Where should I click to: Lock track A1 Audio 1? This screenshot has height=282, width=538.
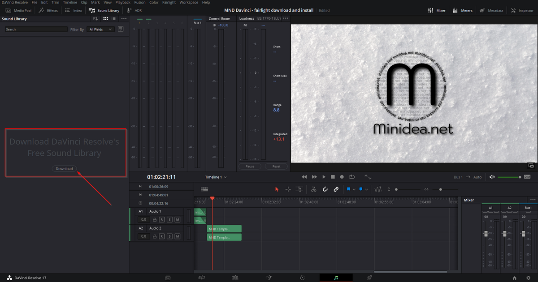coord(155,219)
